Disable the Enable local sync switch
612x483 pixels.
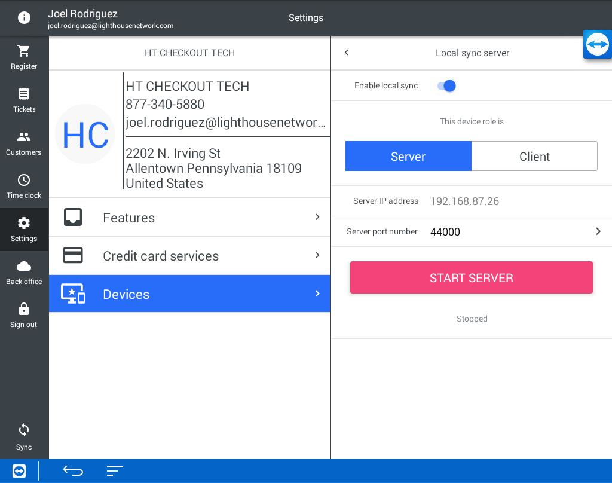click(446, 86)
